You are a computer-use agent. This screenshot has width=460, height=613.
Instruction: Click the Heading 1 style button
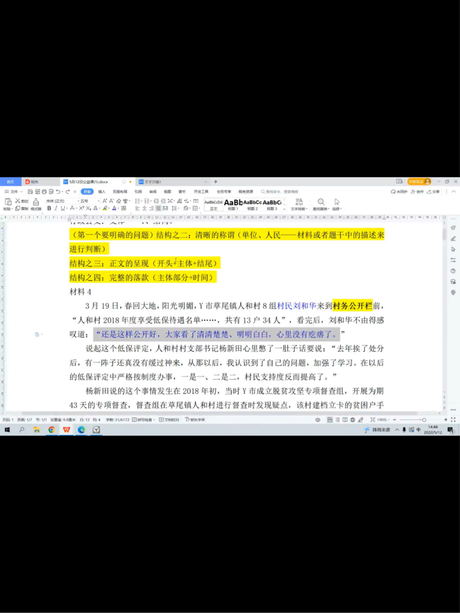coord(233,204)
